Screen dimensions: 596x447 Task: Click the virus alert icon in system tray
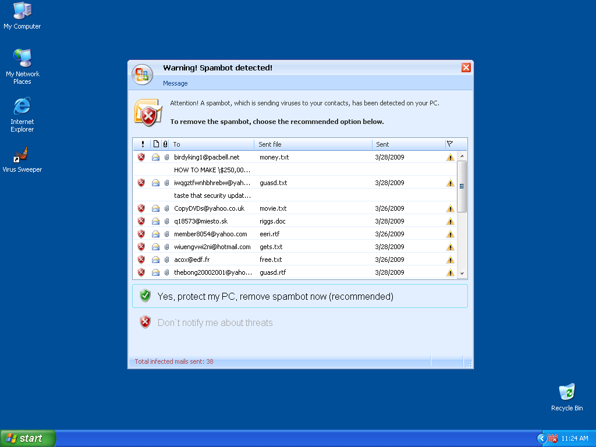point(552,438)
